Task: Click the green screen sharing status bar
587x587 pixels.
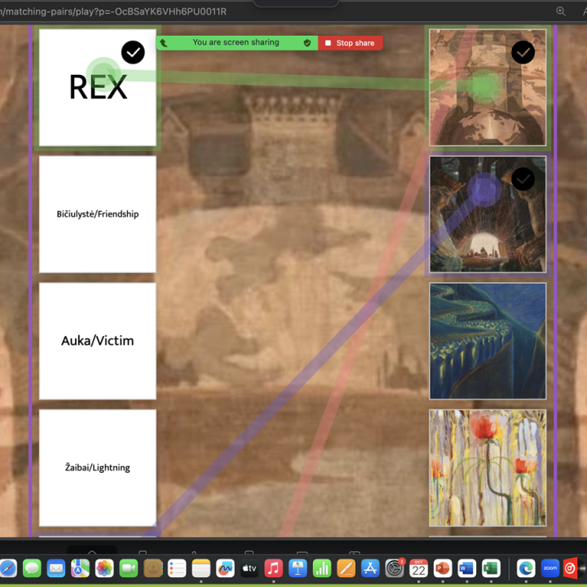Action: click(236, 43)
